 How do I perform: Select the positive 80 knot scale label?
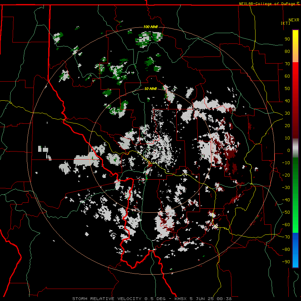point(287,52)
